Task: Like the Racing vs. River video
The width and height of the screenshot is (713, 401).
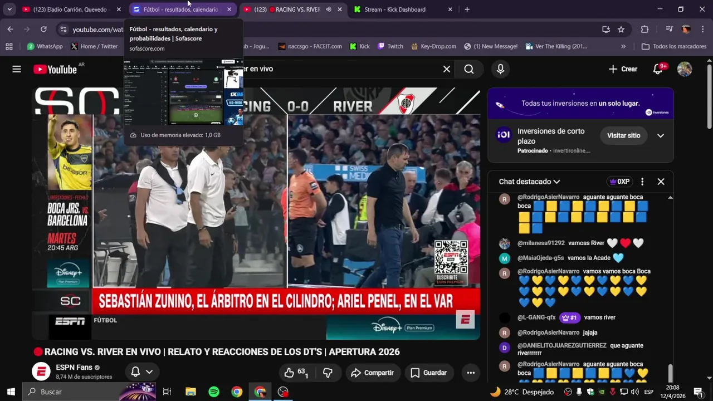Action: 295,373
